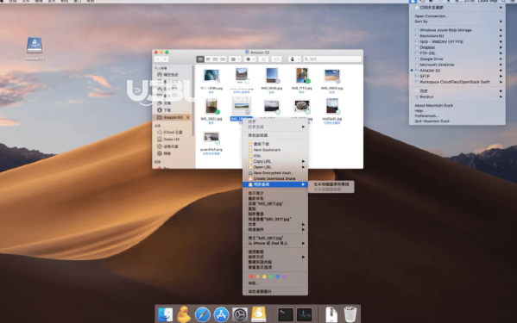Expand the Google Drive bookmark submenu
Image resolution: width=517 pixels, height=323 pixels.
click(457, 59)
